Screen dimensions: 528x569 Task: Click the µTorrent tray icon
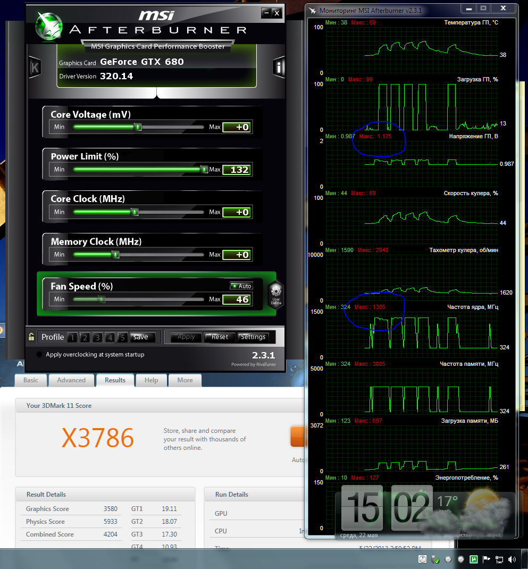pyautogui.click(x=473, y=559)
